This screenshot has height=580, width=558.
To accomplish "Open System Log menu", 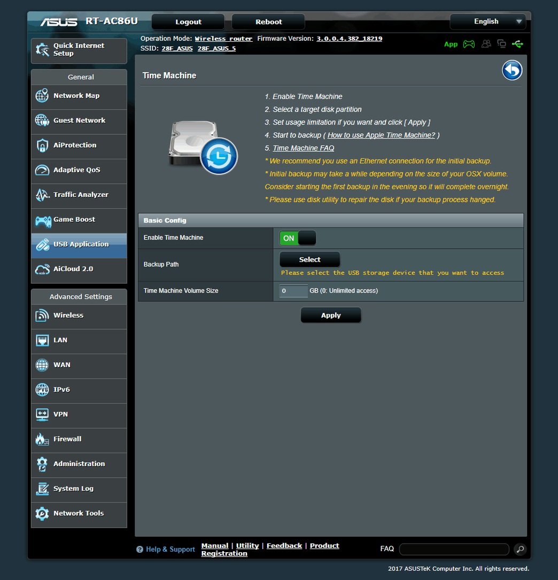I will tap(79, 489).
